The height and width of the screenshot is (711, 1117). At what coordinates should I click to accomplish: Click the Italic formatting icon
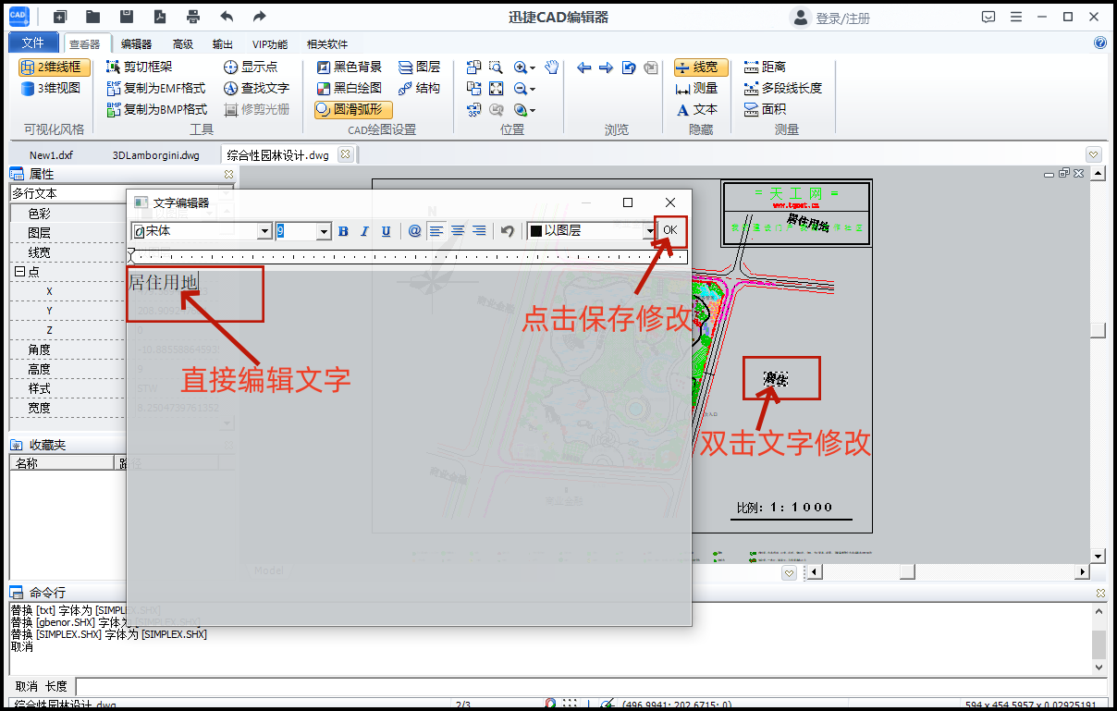tap(364, 231)
